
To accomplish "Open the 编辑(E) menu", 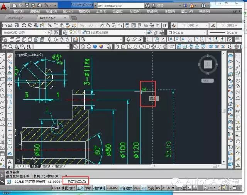I will (35, 12).
